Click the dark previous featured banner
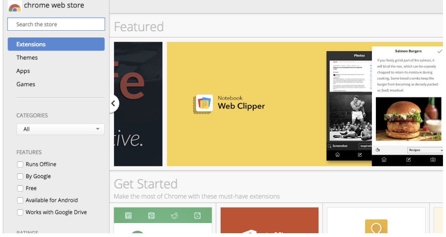The image size is (446, 237). 138,104
